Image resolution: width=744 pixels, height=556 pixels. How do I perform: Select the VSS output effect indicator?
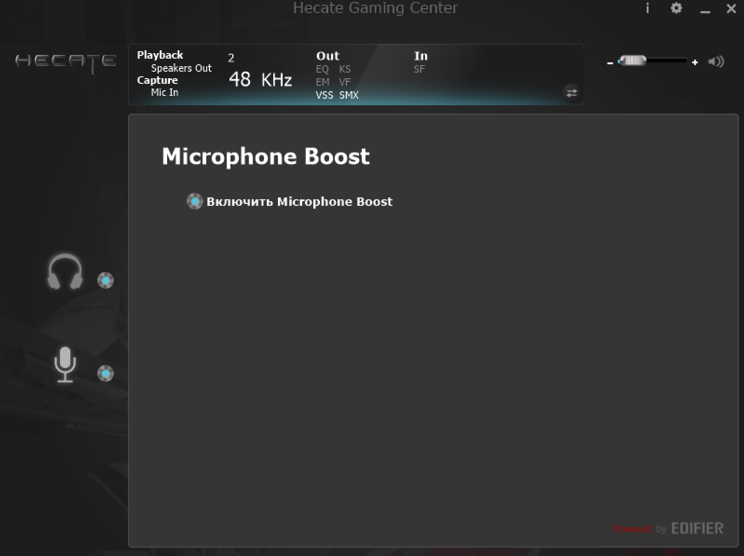click(x=325, y=95)
